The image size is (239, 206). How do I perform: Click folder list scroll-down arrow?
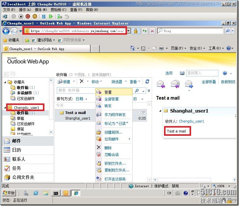(x=51, y=132)
